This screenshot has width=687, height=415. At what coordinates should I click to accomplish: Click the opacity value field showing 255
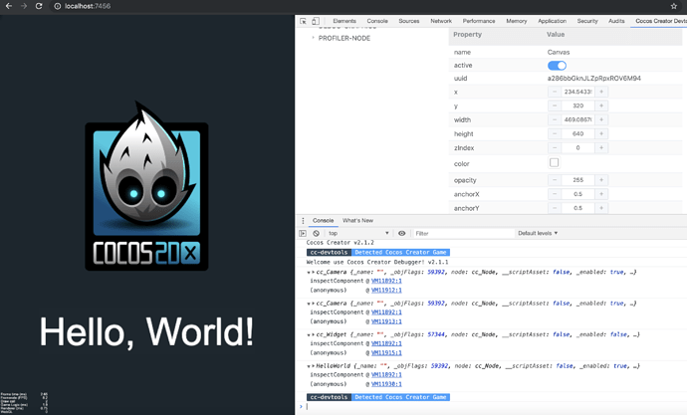[577, 180]
